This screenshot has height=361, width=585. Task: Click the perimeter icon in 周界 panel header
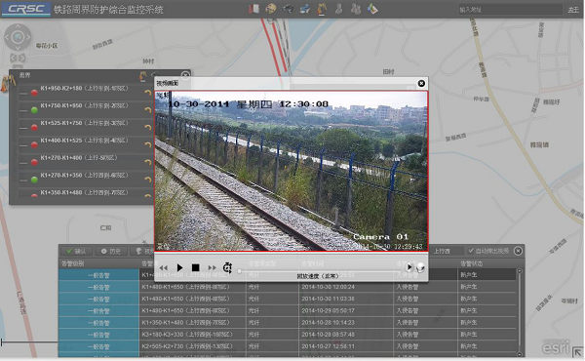click(143, 76)
